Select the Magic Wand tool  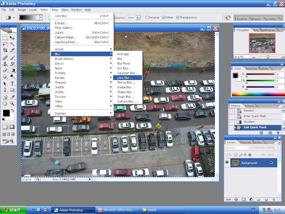(x=12, y=44)
